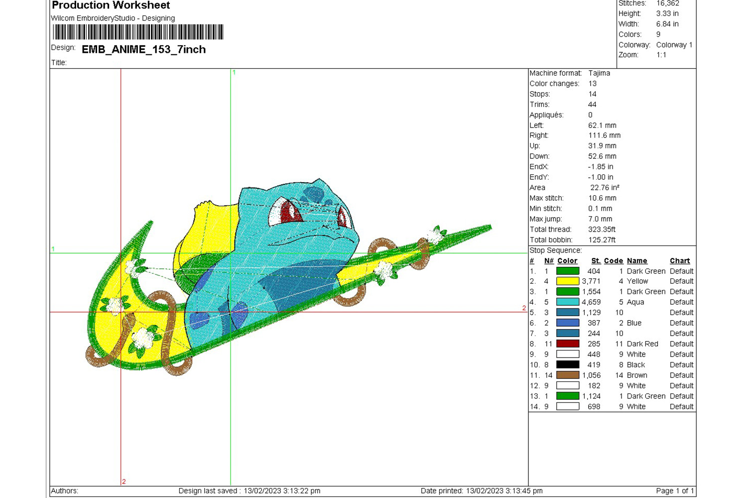Click the 'Name' column header in stop sequence
748x498 pixels.
[x=637, y=261]
